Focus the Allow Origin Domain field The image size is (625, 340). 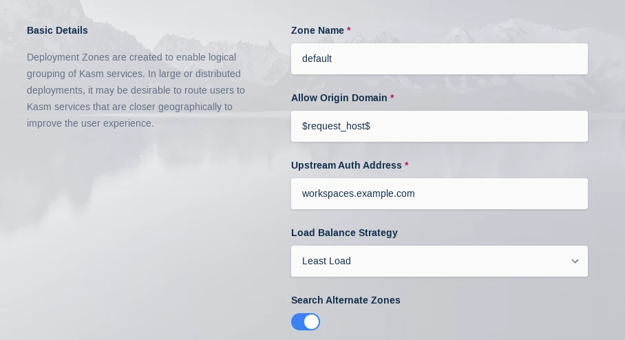click(439, 126)
